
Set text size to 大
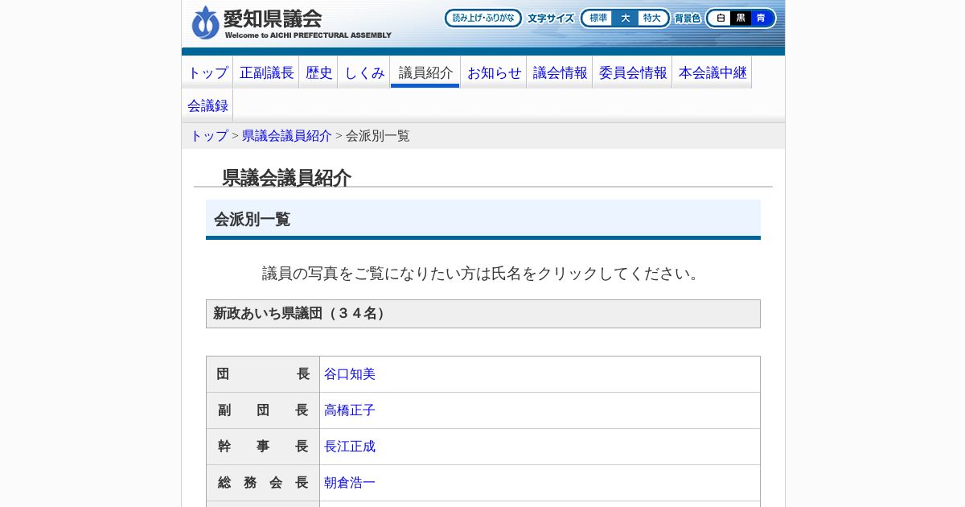[x=625, y=18]
